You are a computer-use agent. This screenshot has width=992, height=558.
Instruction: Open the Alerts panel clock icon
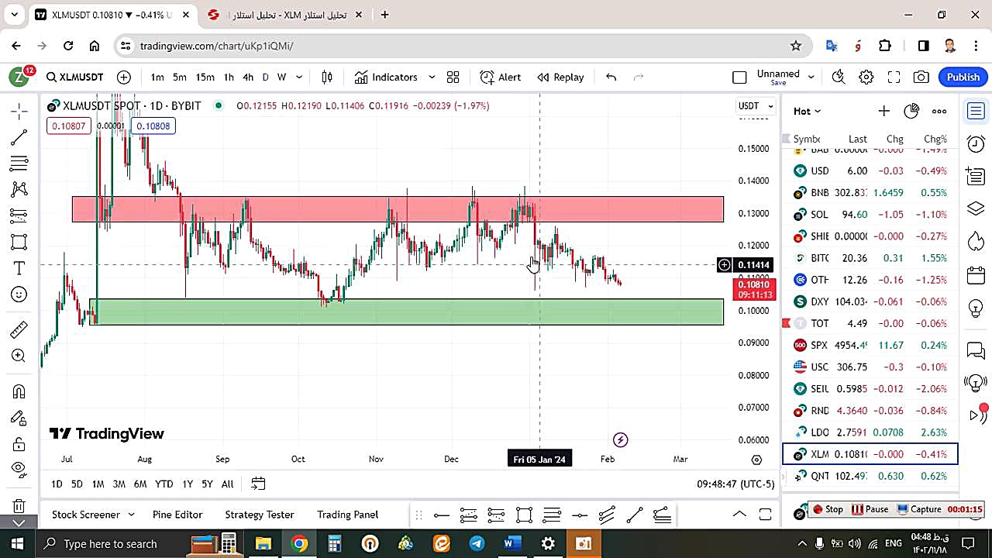pos(976,143)
